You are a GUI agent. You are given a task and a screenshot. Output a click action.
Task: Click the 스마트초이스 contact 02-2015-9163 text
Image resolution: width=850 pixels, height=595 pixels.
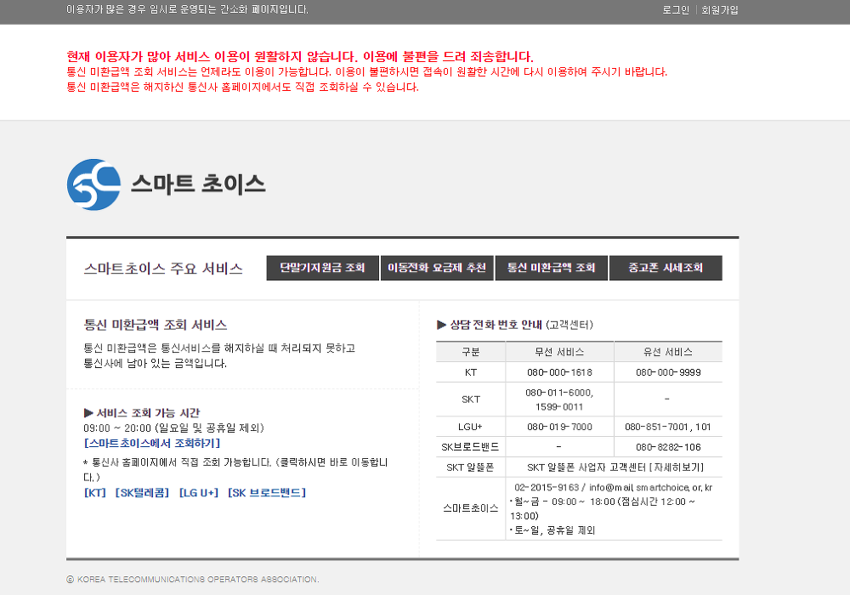coord(547,487)
